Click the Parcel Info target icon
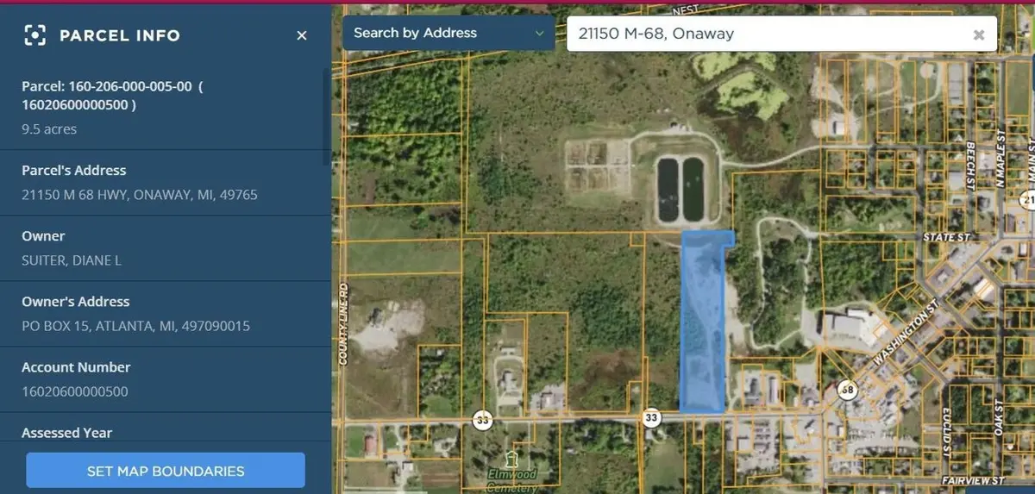Screen dimensions: 1035x494 [34, 35]
